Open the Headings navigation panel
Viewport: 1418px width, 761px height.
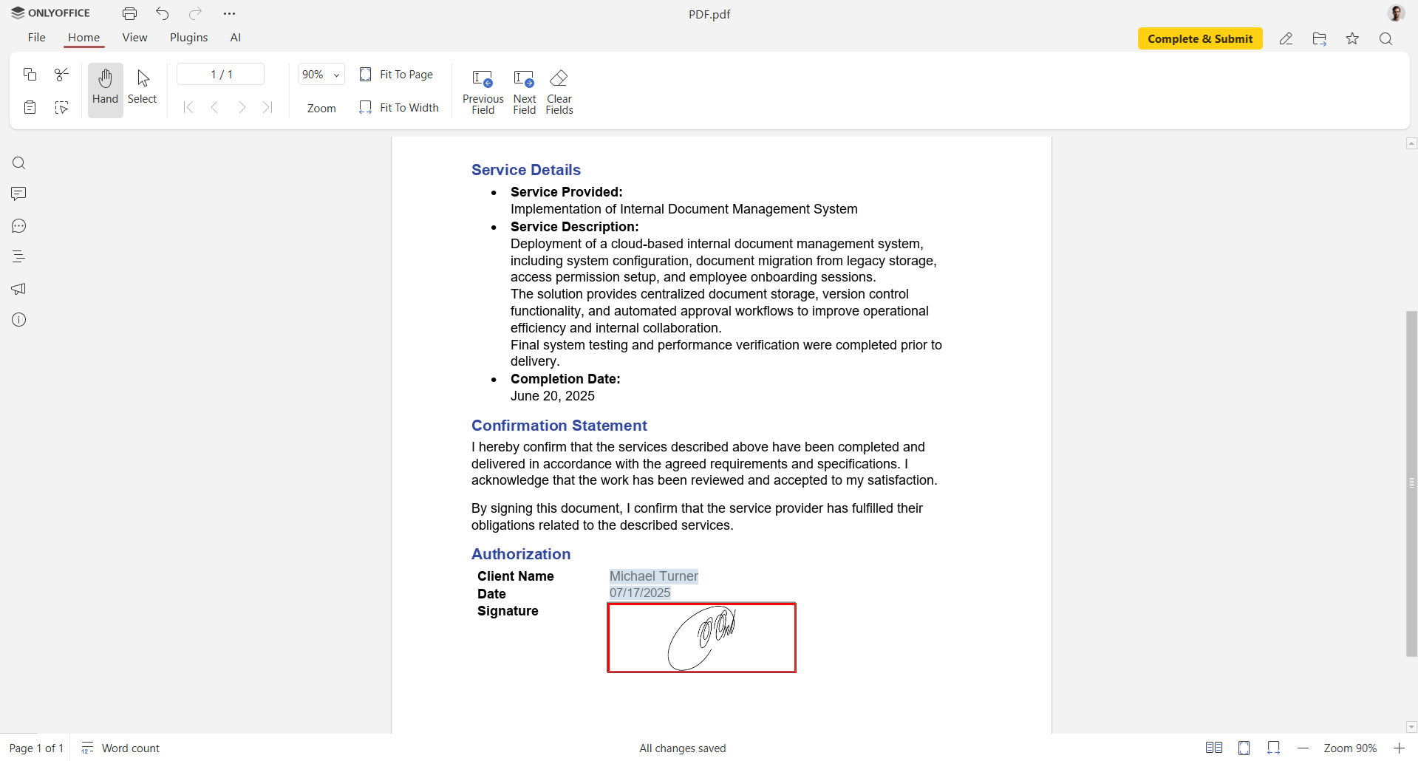click(x=18, y=256)
